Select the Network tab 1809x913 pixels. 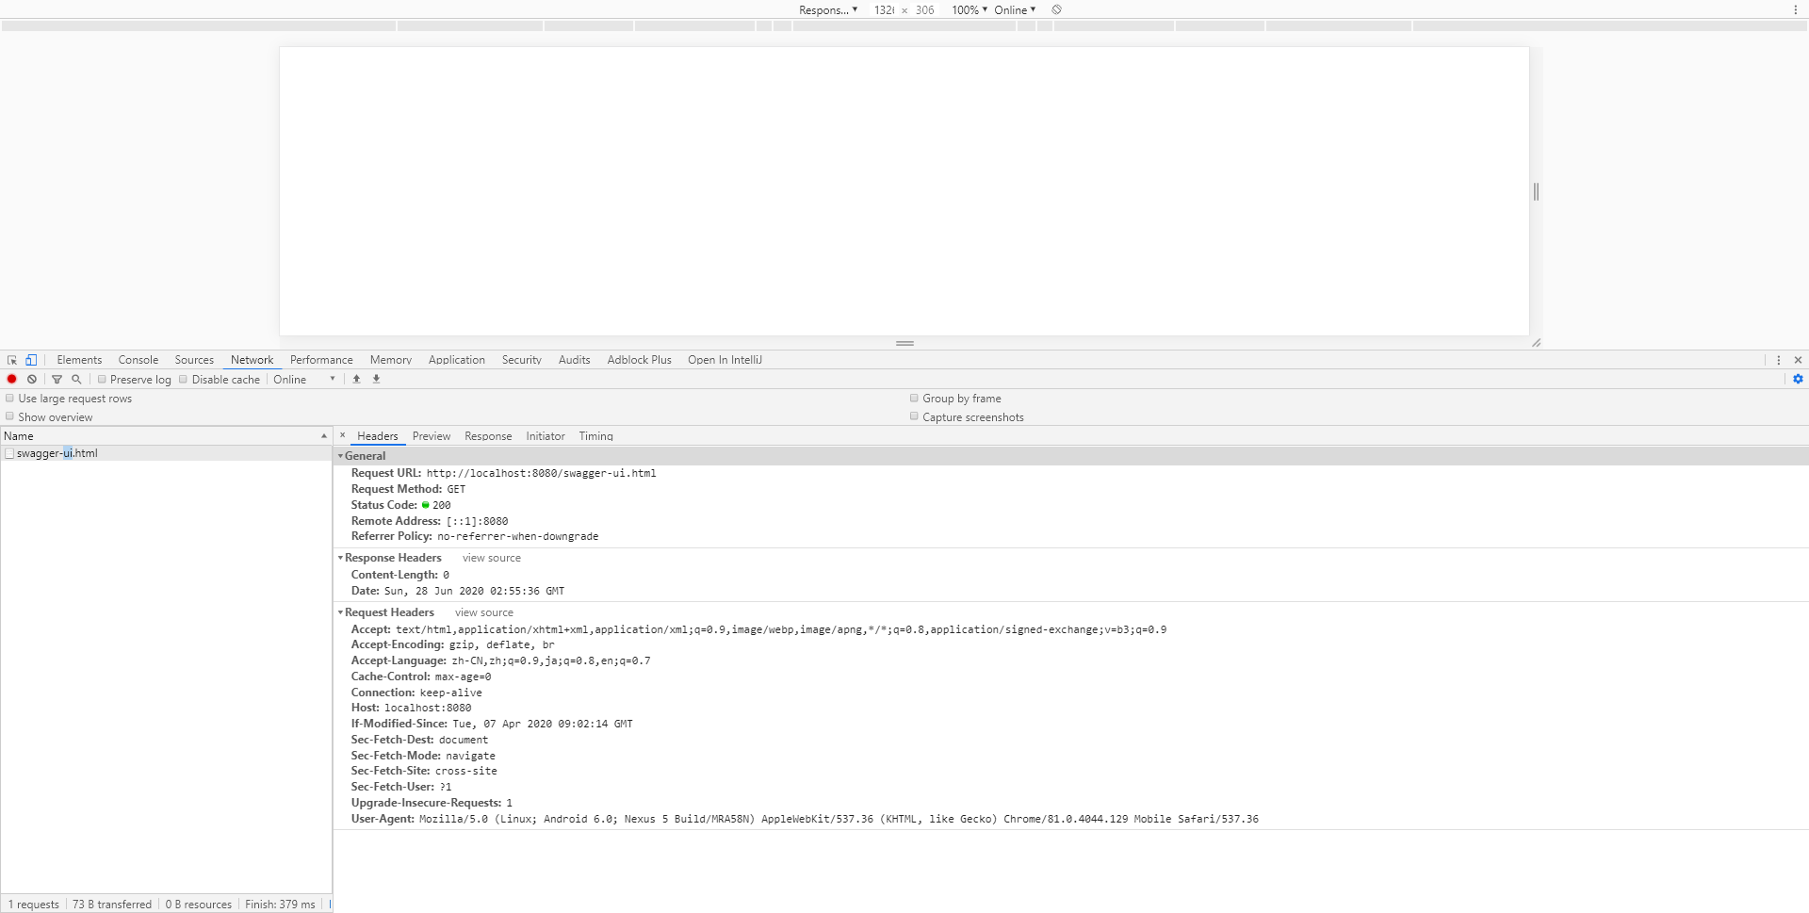(x=252, y=360)
